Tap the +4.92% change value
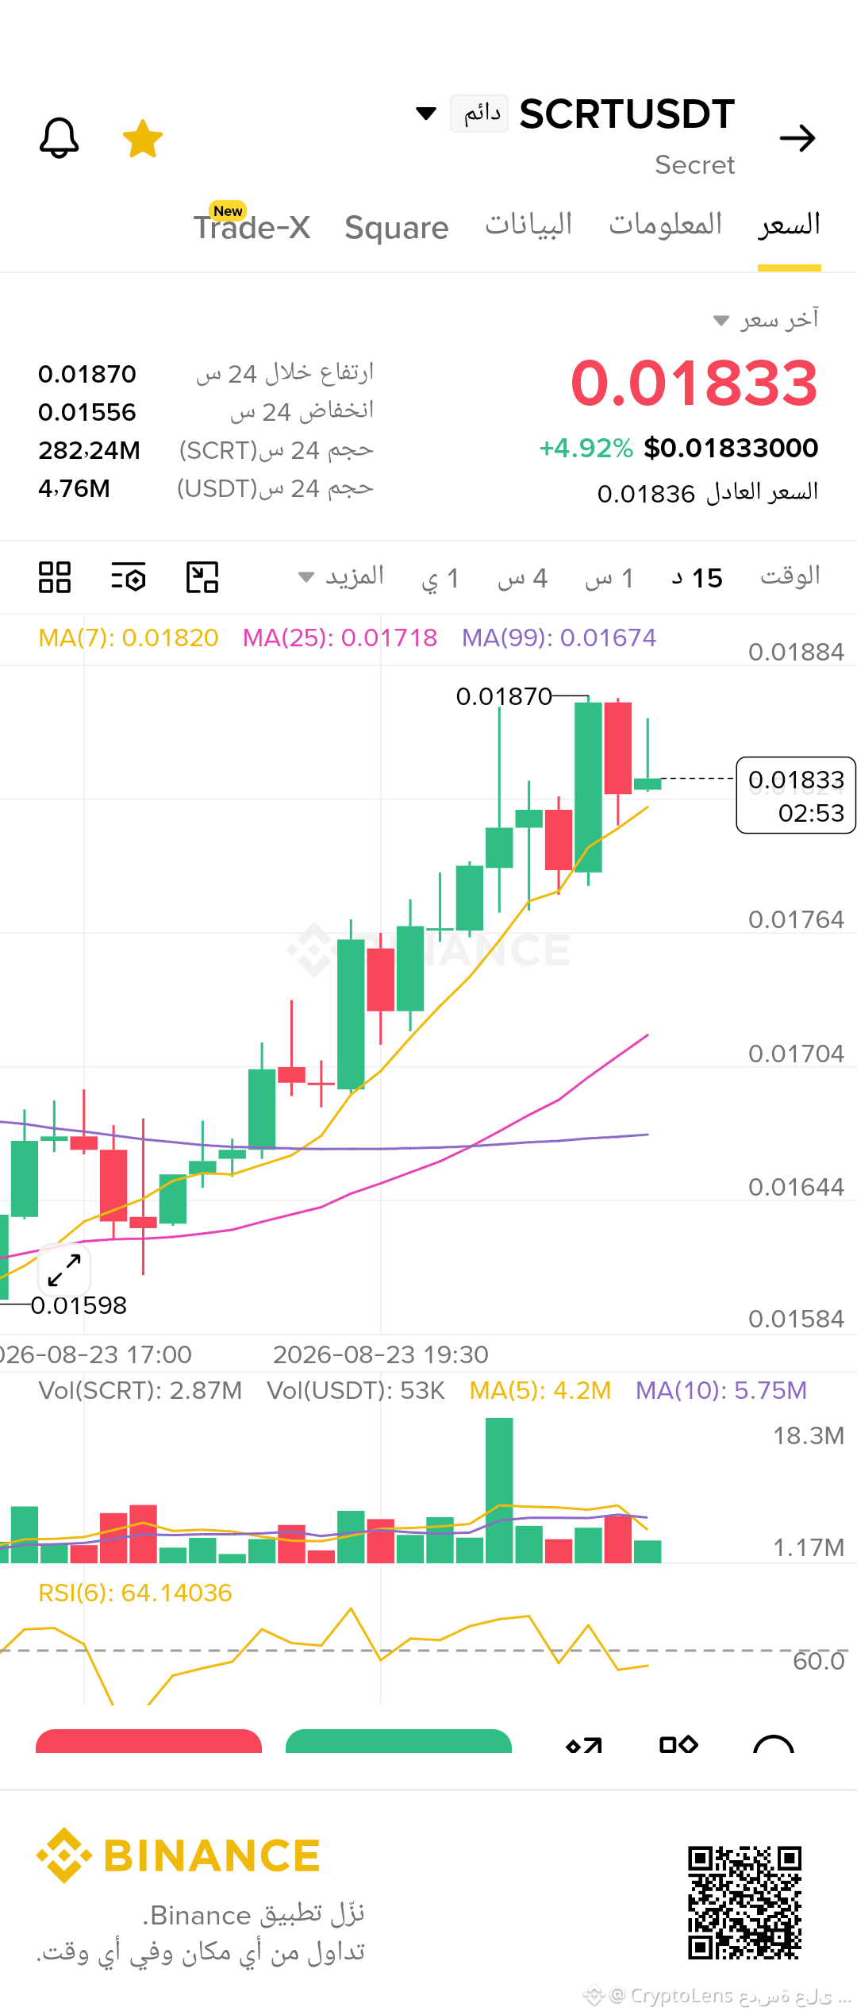The height and width of the screenshot is (2015, 857). (586, 448)
